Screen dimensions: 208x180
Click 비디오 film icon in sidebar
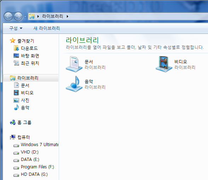click(16, 92)
